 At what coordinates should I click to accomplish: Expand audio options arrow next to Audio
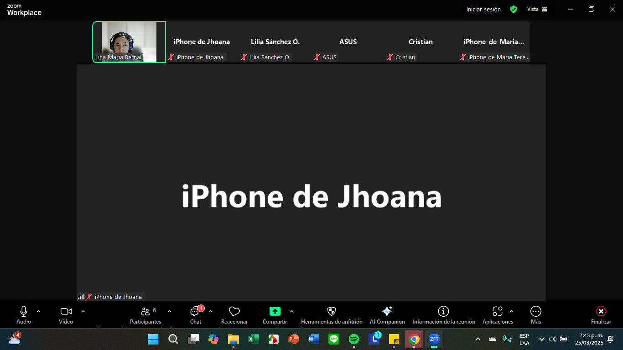click(38, 312)
